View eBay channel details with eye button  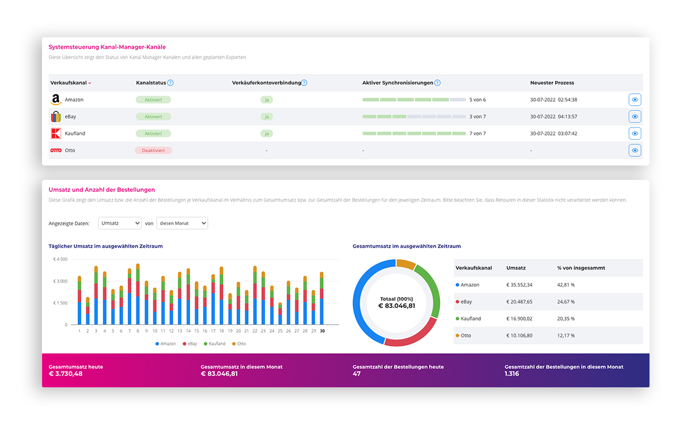(x=635, y=117)
